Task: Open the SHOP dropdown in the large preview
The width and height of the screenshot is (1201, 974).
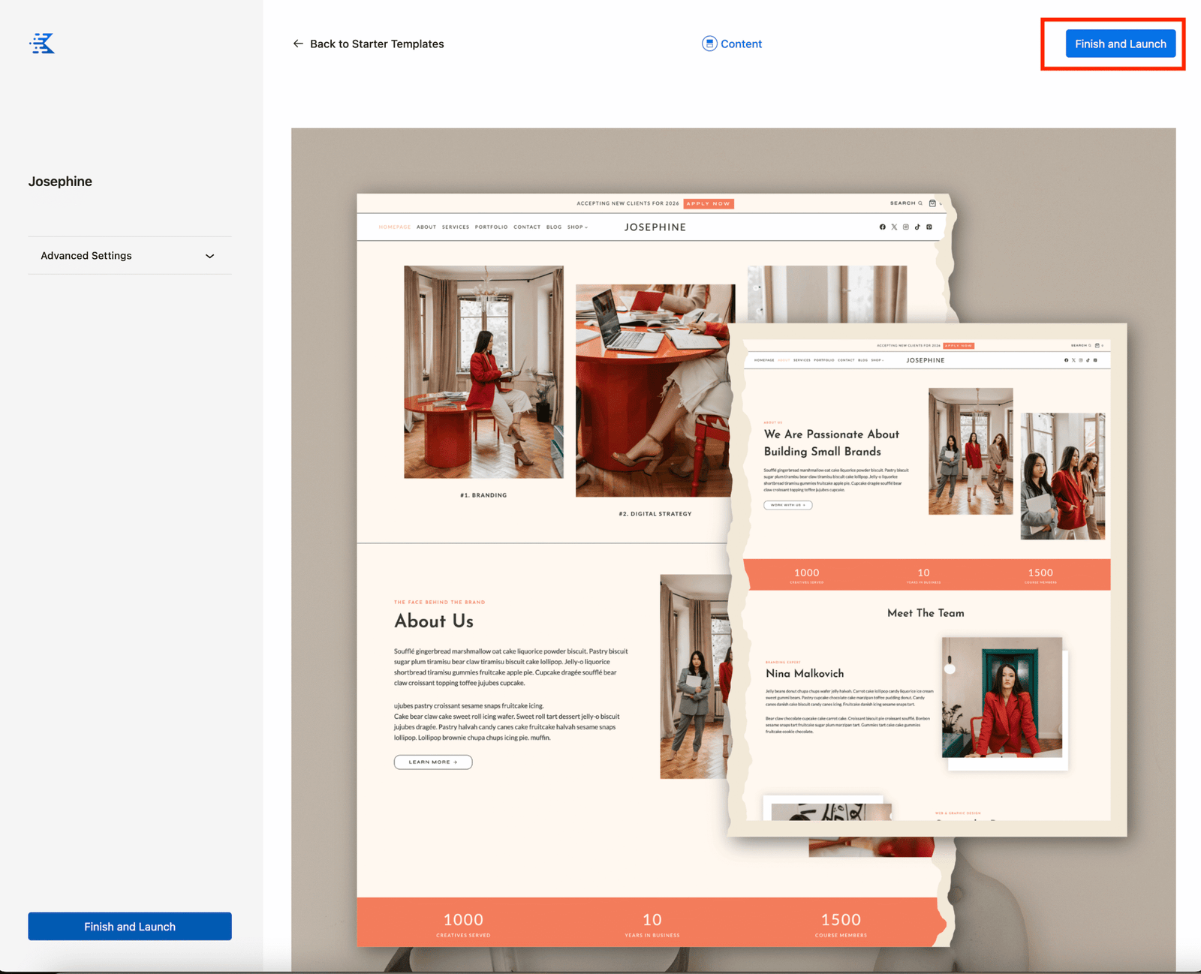Action: point(577,227)
